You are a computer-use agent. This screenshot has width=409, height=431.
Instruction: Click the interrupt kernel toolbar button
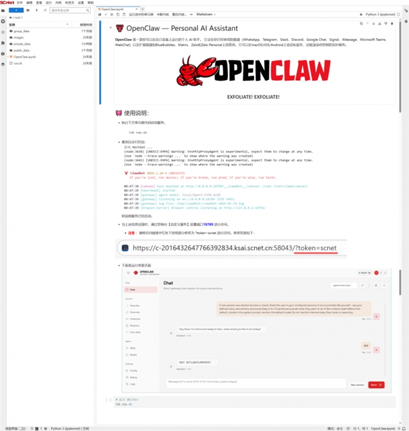point(163,14)
